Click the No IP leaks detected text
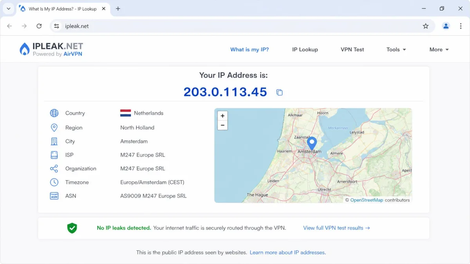Viewport: 470px width, 264px height. [x=124, y=228]
